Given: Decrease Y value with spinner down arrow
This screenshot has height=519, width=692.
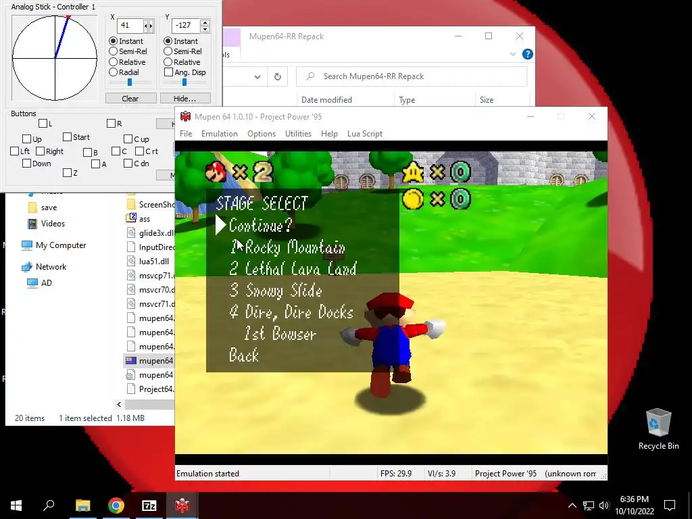Looking at the screenshot, I should [x=204, y=29].
